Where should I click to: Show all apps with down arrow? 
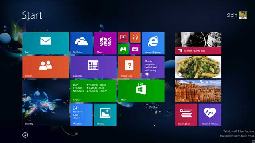25,135
